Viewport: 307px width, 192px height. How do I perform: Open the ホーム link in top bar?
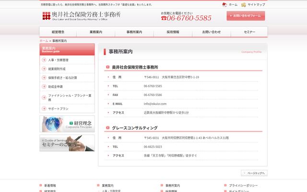[x=233, y=5]
